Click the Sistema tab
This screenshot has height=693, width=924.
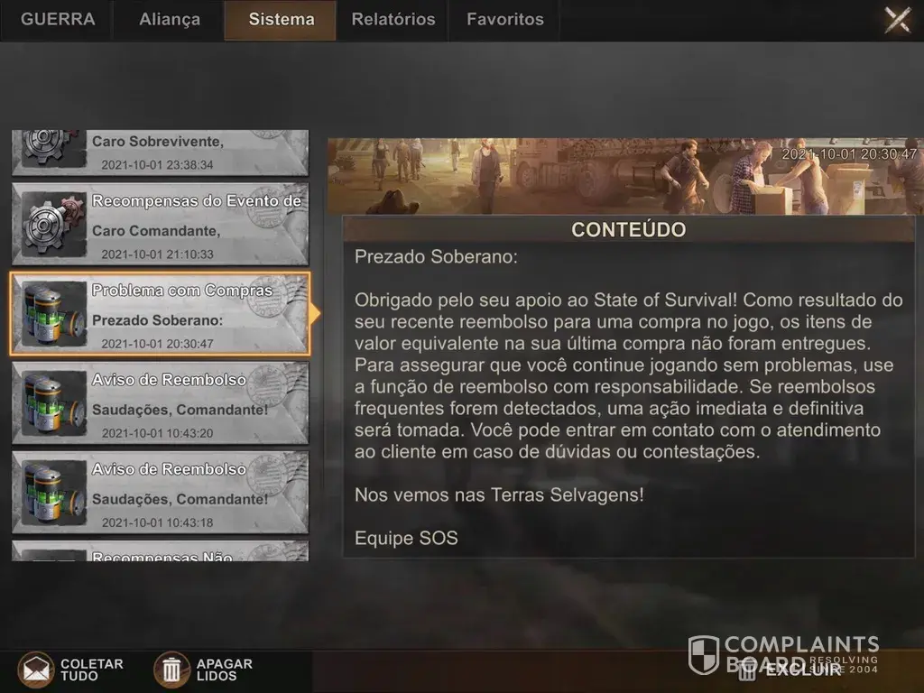[x=281, y=20]
